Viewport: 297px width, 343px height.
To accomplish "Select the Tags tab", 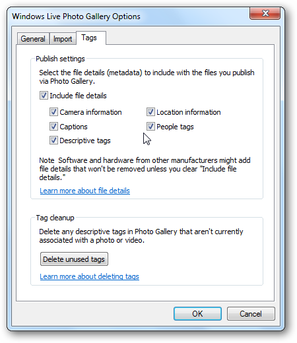I will point(91,38).
